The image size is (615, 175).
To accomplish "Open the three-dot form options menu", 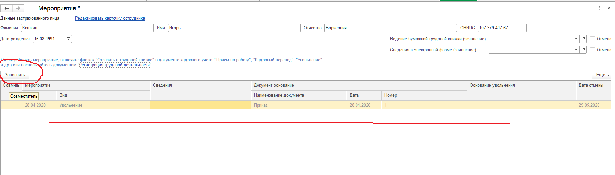I will click(599, 8).
